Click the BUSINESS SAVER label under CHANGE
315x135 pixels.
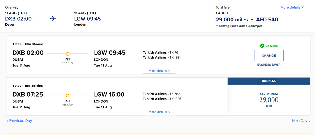(269, 65)
